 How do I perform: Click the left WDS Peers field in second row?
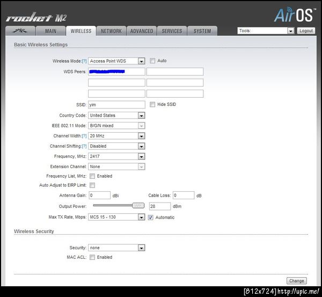(116, 83)
